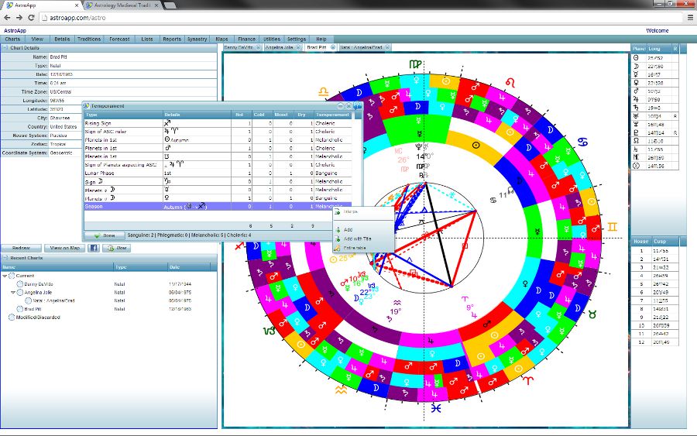This screenshot has width=697, height=436.
Task: Click the View on Map button
Action: (x=64, y=248)
